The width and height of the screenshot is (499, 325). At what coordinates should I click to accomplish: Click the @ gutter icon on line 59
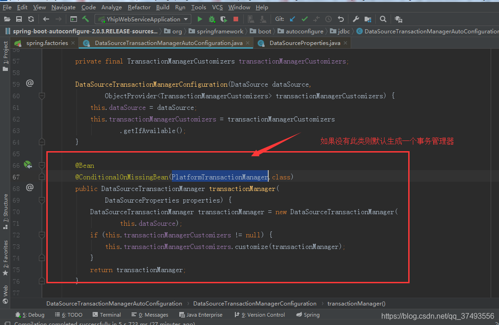[30, 83]
